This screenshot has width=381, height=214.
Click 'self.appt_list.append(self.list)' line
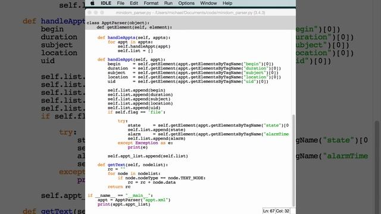pos(148,156)
